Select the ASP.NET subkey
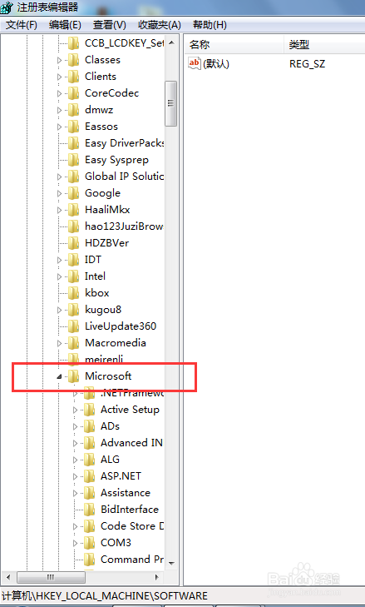Image resolution: width=365 pixels, height=607 pixels. click(121, 475)
